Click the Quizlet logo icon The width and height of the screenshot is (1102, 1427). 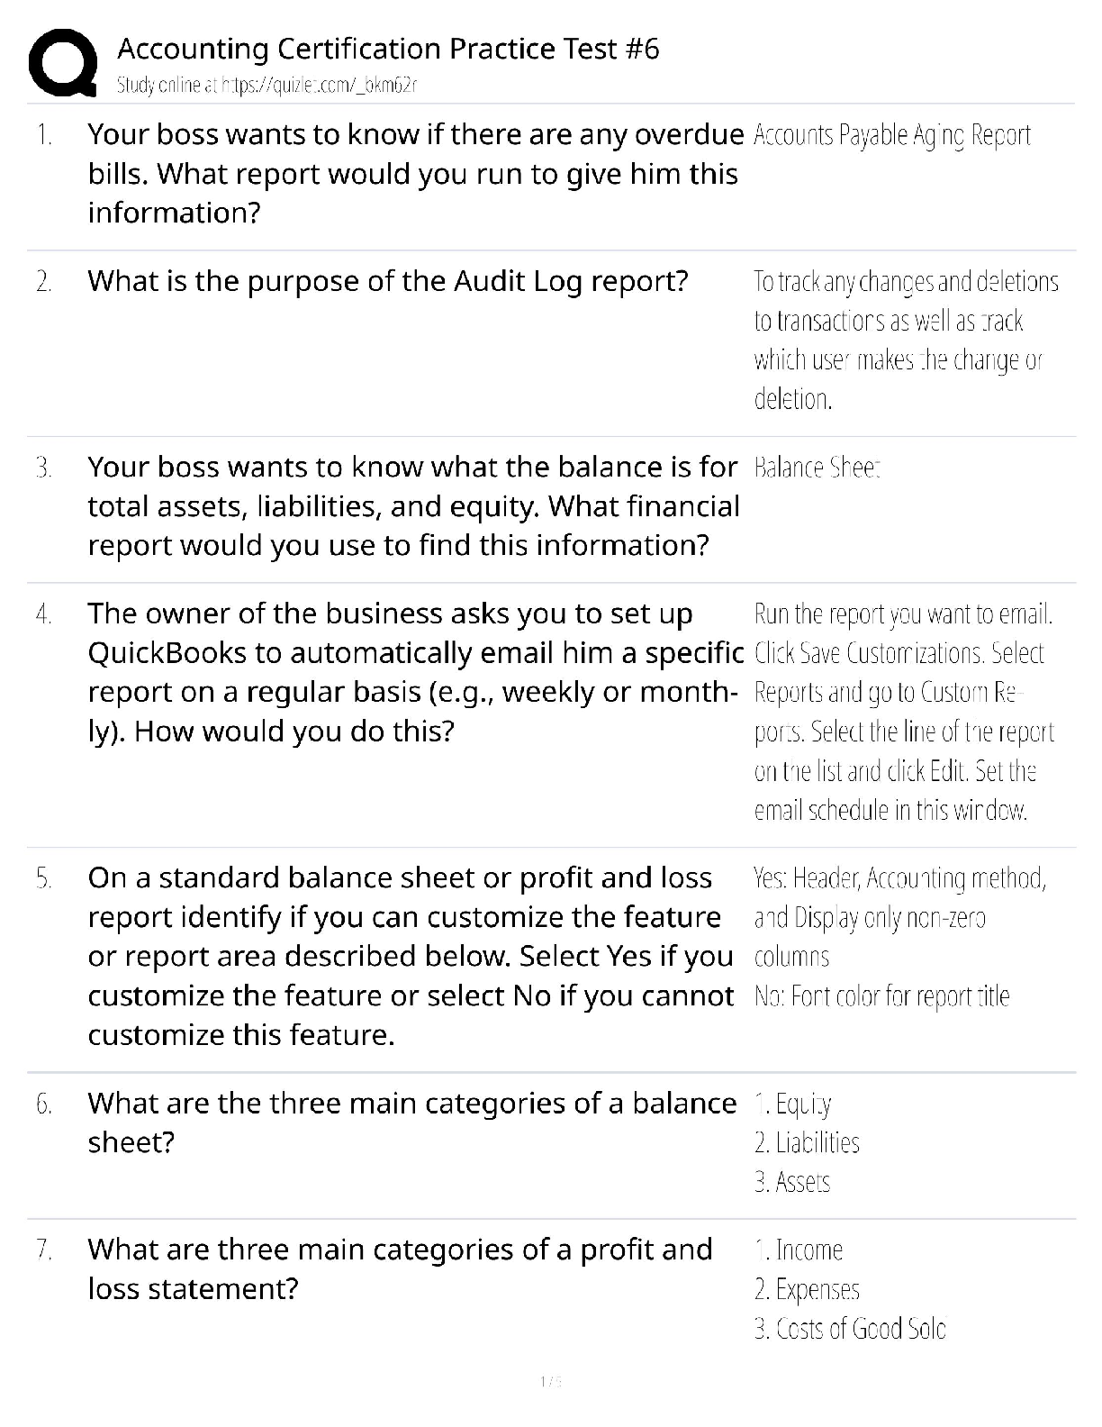point(63,62)
